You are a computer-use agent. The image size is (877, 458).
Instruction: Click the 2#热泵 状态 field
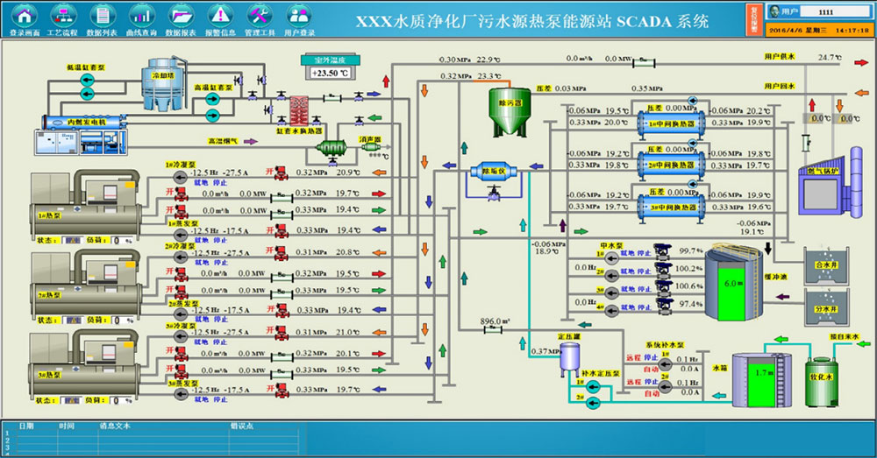72,321
